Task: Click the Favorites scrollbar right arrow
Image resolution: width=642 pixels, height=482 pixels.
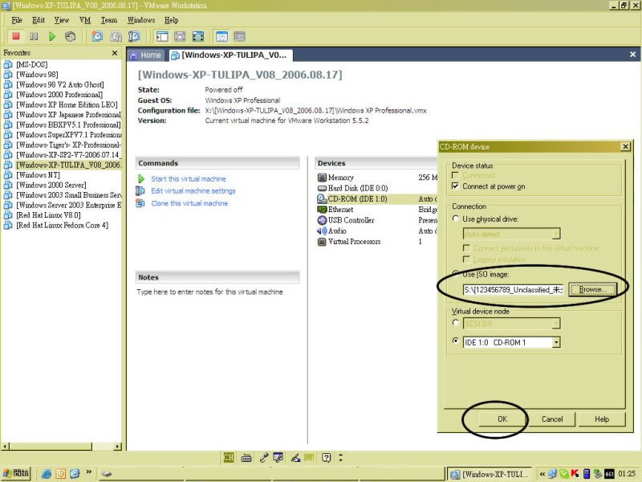Action: [x=118, y=446]
